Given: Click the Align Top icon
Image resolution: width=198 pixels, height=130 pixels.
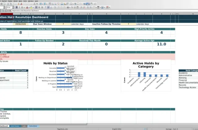Looking at the screenshot, I should 45,7.
